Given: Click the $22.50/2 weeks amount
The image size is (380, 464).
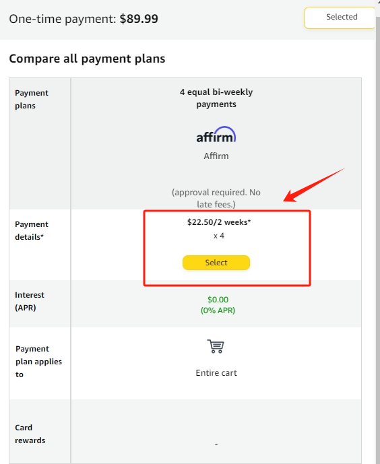Looking at the screenshot, I should [x=219, y=222].
